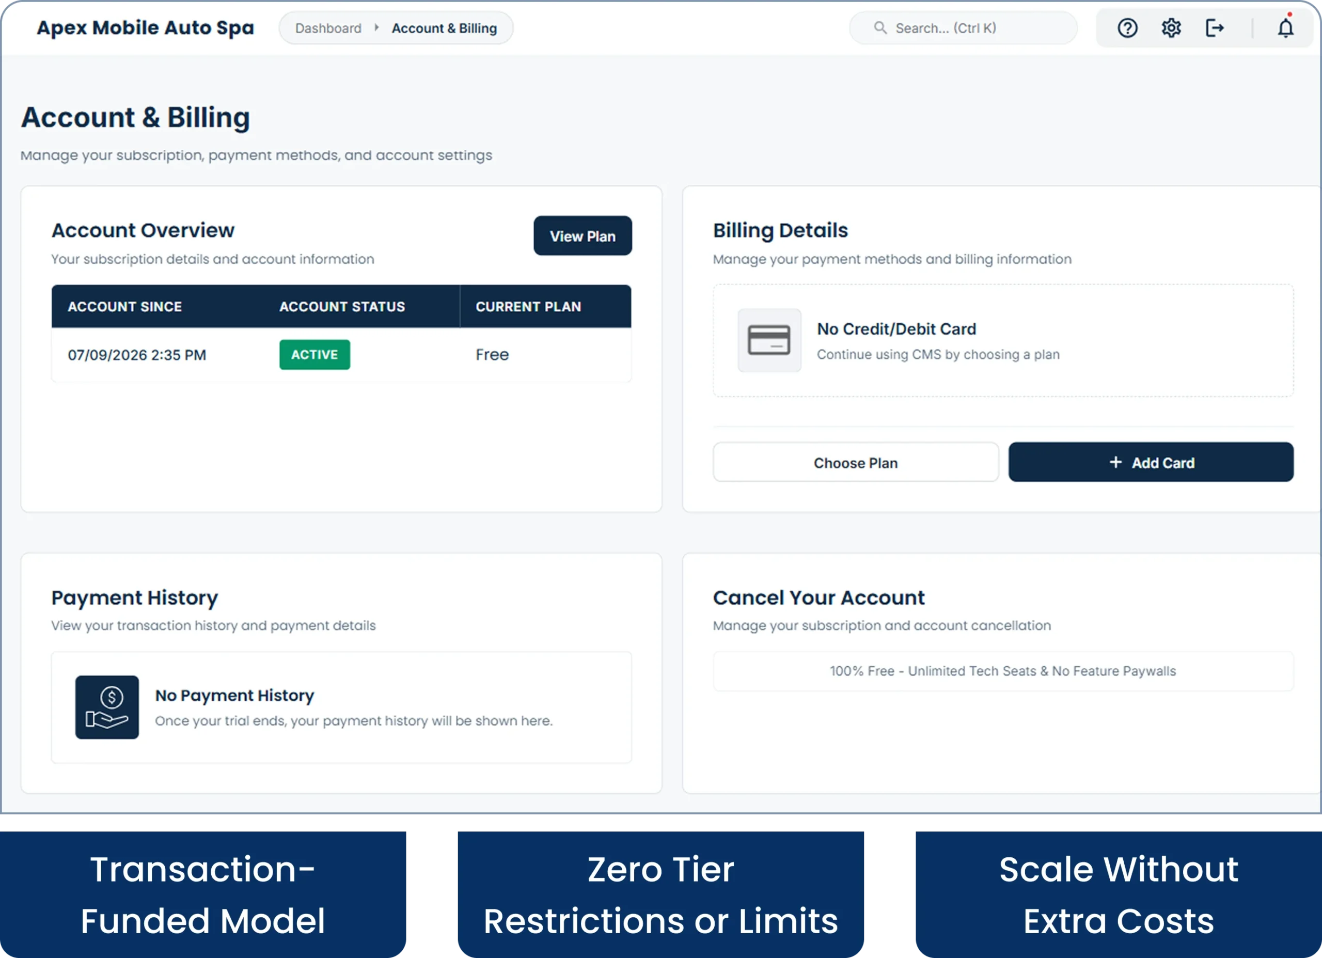Click the date 07/09/2026 2:35 PM
The image size is (1322, 958).
(137, 354)
